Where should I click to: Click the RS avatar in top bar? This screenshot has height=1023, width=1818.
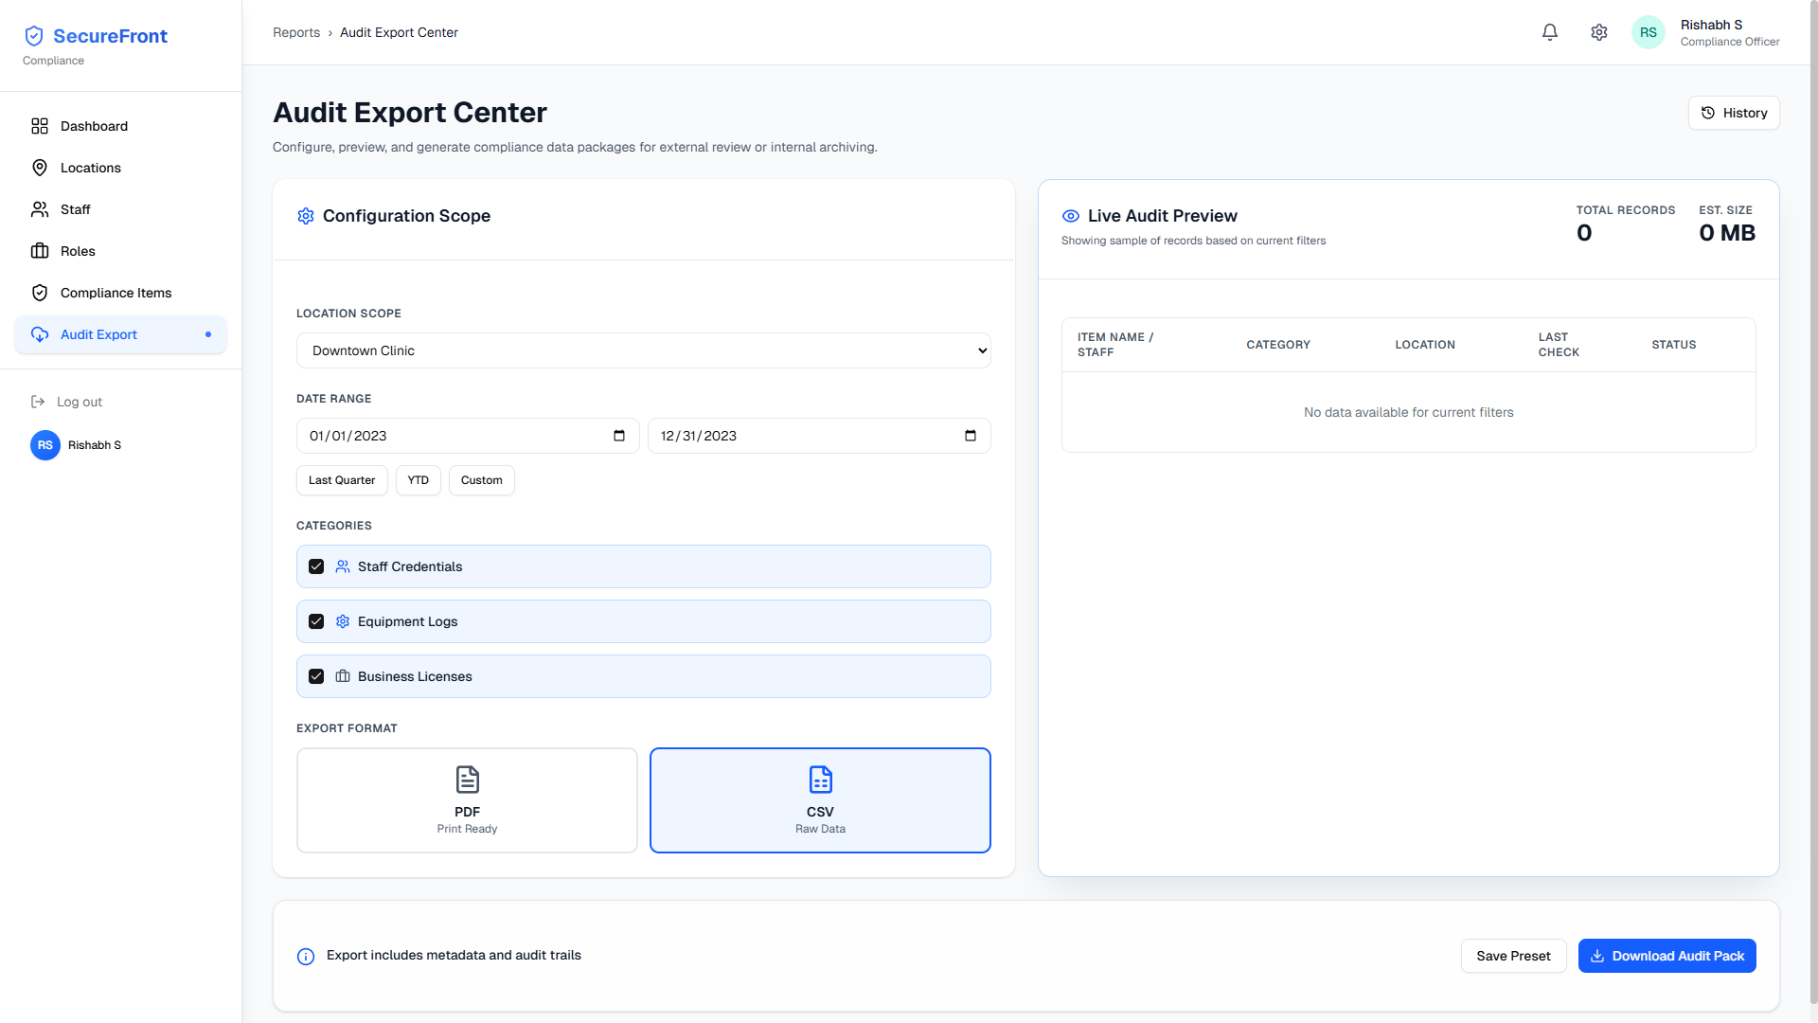tap(1648, 32)
